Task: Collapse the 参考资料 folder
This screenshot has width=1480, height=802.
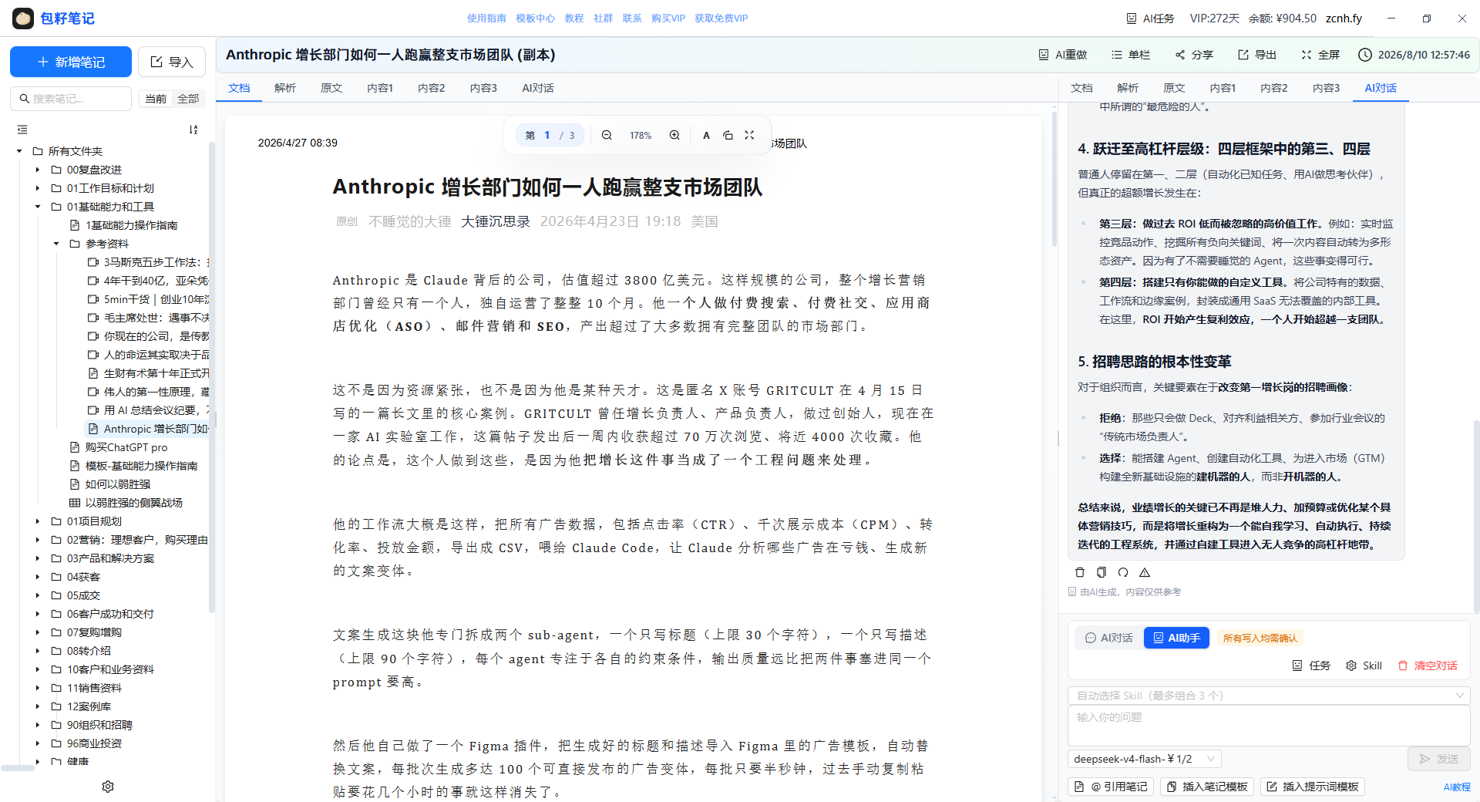Action: (x=56, y=244)
